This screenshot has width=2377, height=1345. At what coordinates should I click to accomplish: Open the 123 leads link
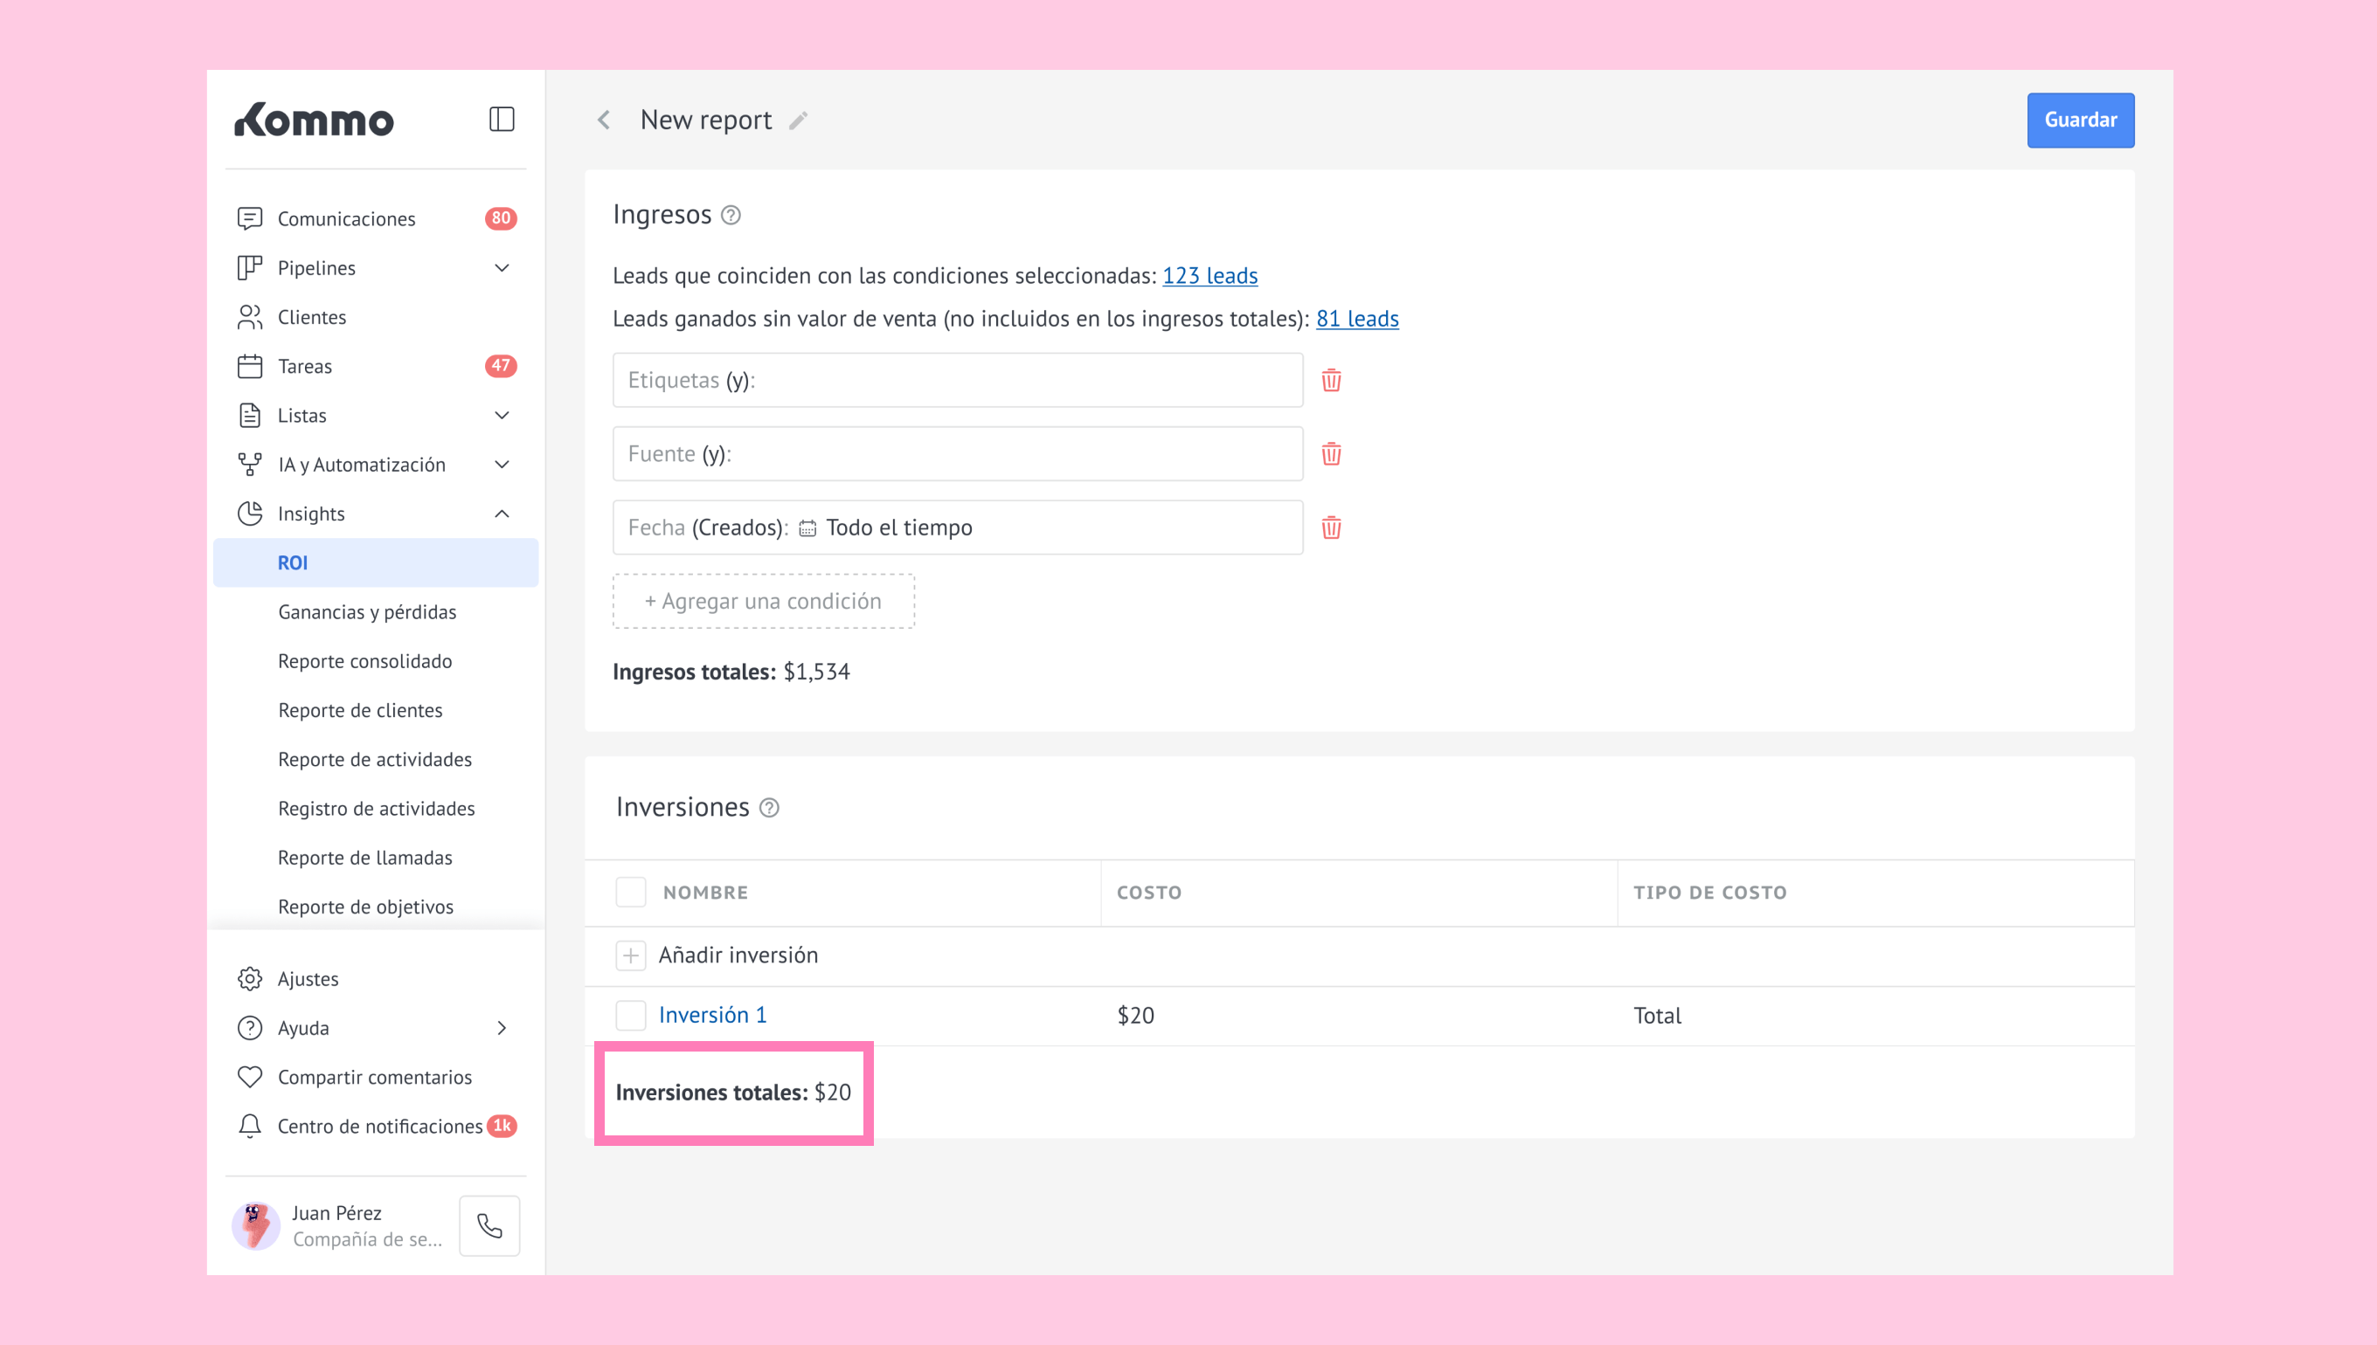[1209, 275]
